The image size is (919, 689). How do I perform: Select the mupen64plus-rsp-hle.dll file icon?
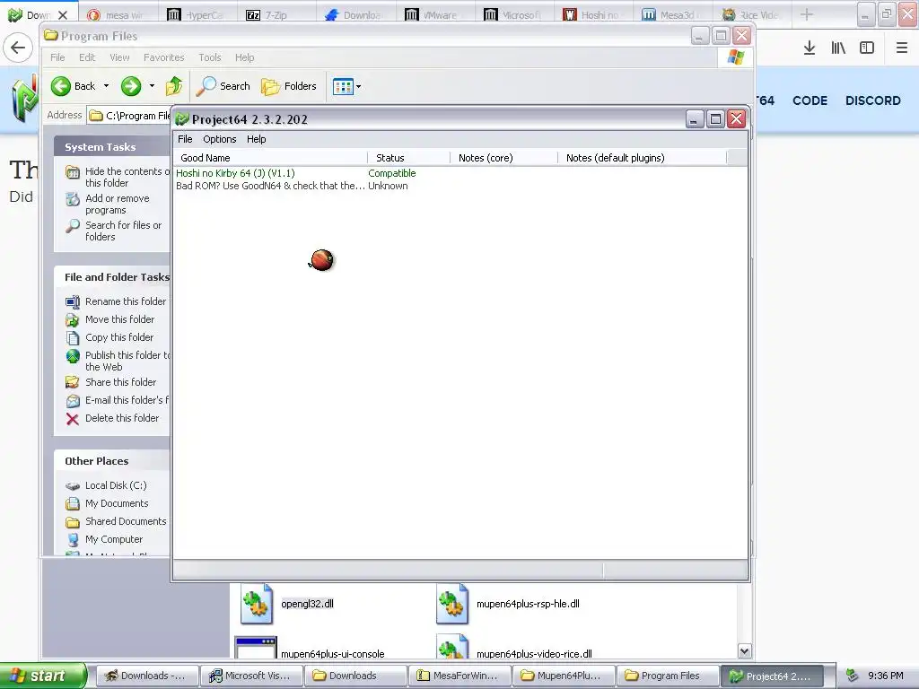[x=452, y=604]
